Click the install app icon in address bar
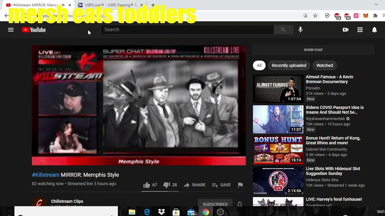 click(x=306, y=16)
